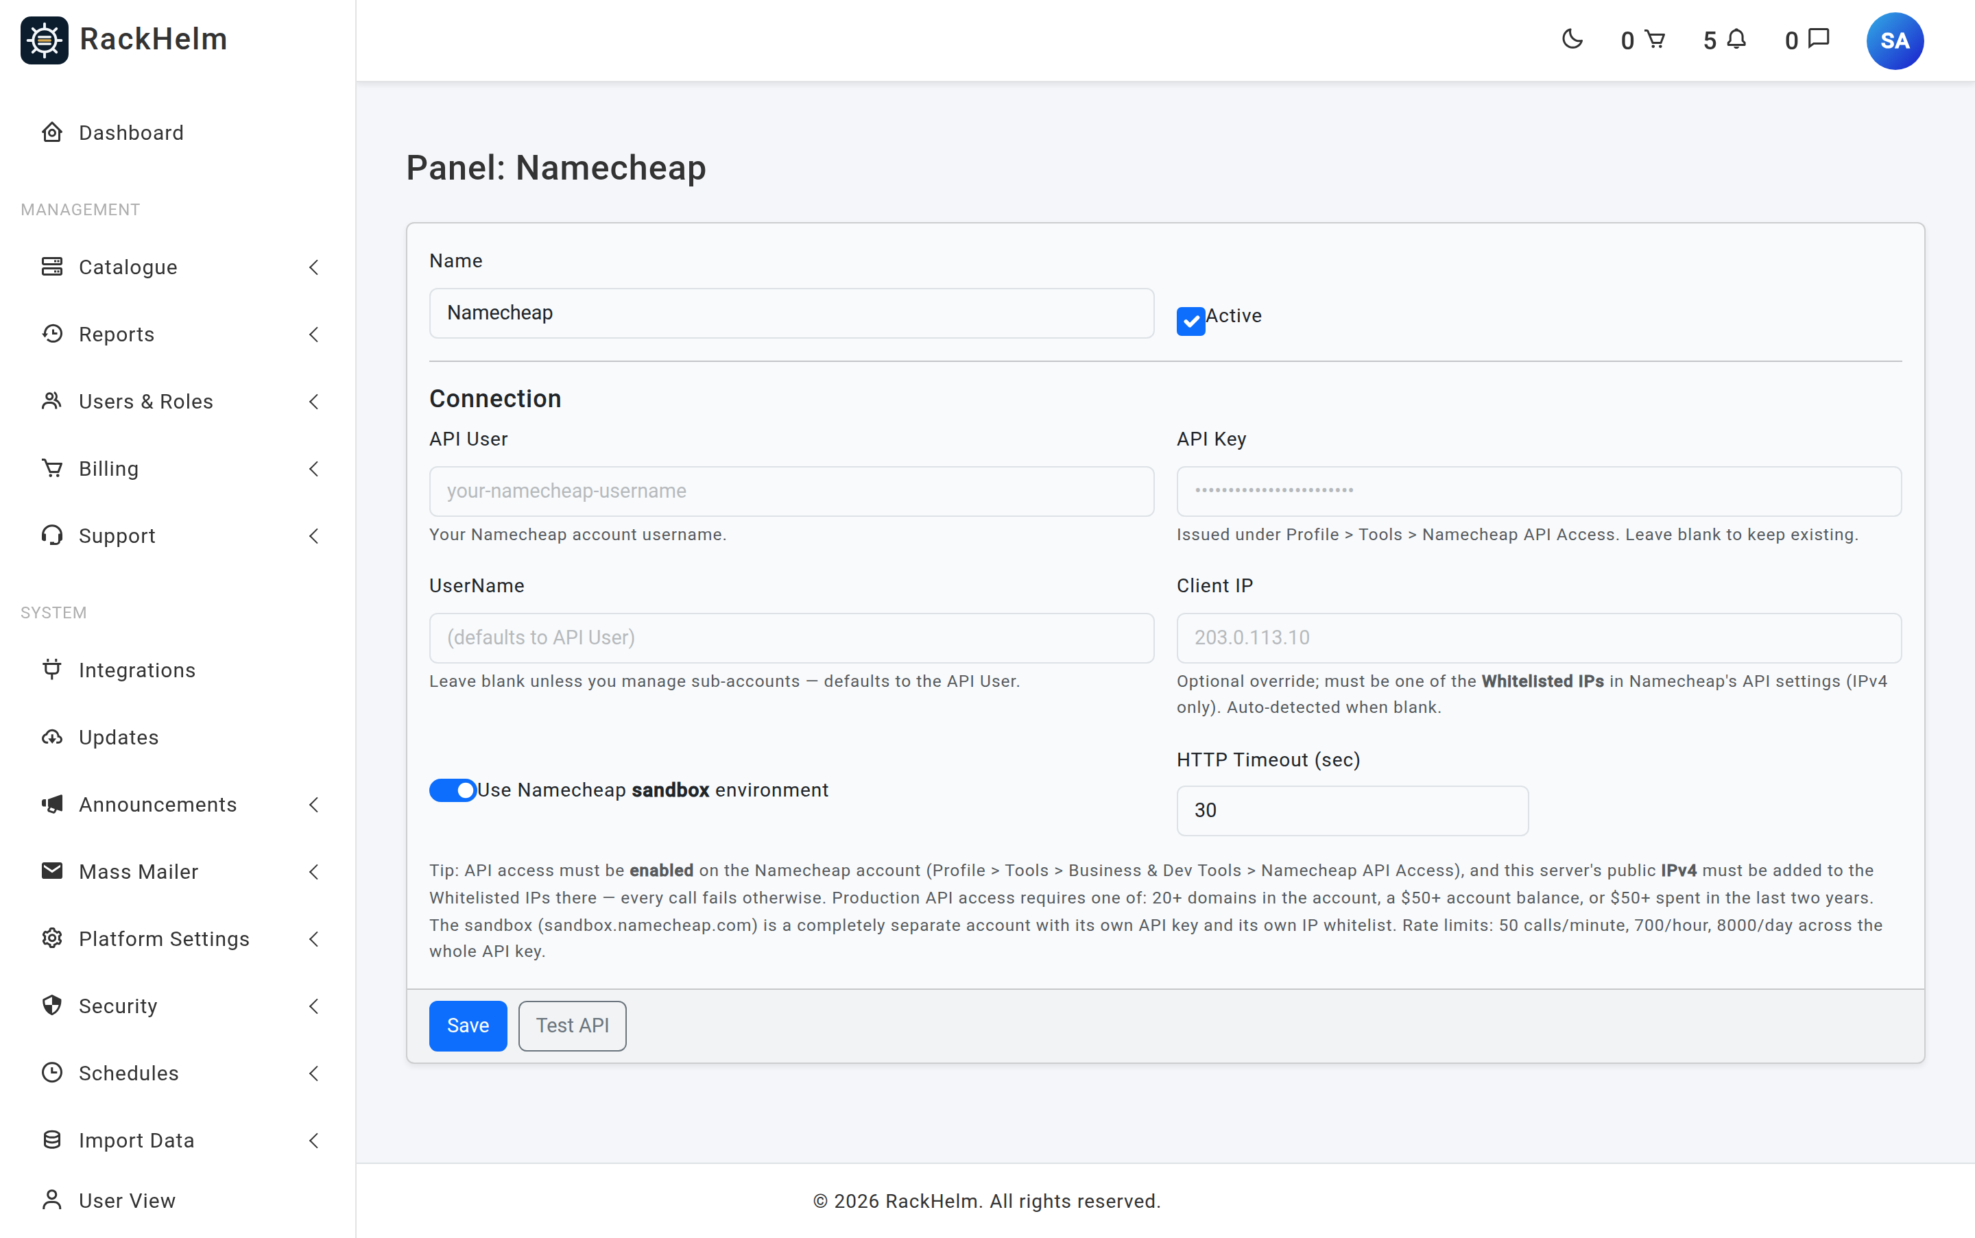Click the 'Connection' section heading
Viewport: 1975px width, 1238px height.
pyautogui.click(x=494, y=399)
